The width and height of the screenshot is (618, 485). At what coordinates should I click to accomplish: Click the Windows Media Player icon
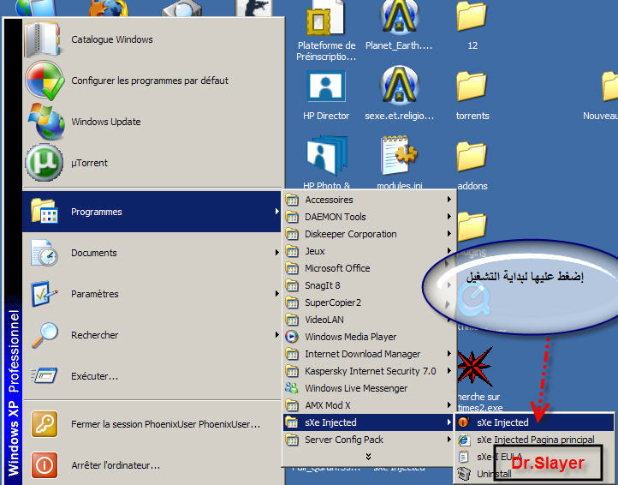[x=292, y=337]
